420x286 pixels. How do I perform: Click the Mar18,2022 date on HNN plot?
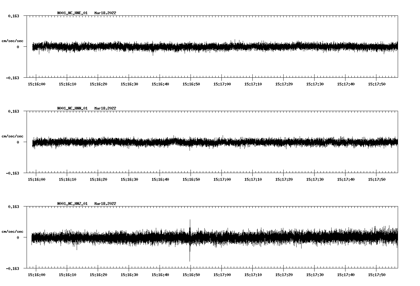click(x=105, y=108)
